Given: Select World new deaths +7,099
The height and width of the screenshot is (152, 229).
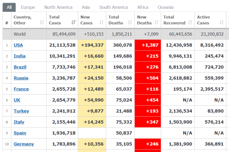Looking at the screenshot, I should [151, 34].
